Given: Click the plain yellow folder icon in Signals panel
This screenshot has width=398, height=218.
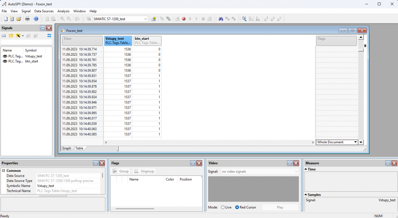Looking at the screenshot, I should (11, 36).
